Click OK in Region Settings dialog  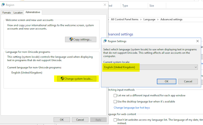[167, 81]
